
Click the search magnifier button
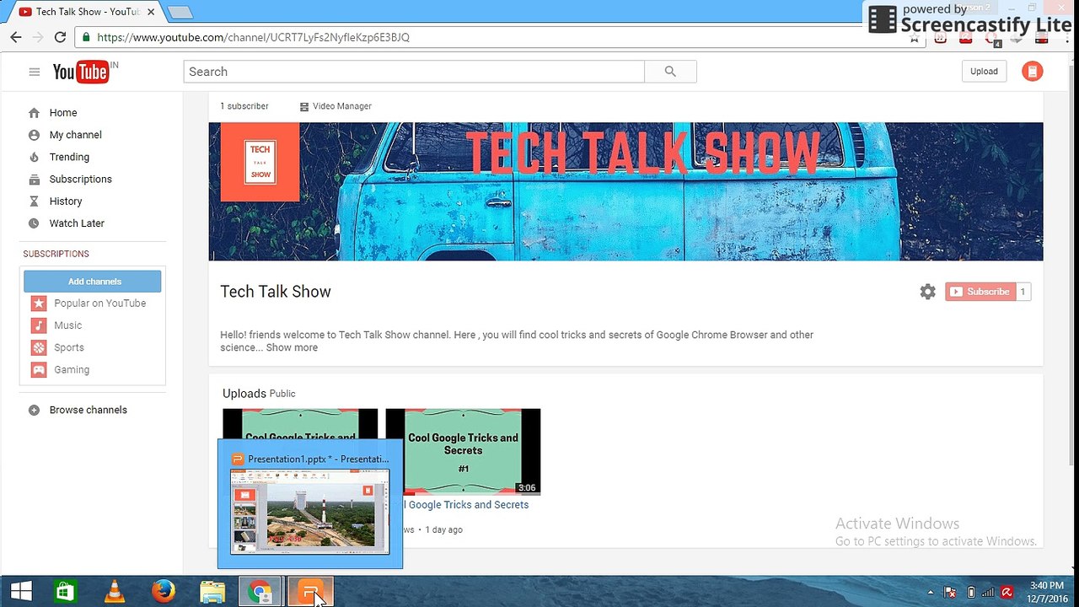[670, 72]
